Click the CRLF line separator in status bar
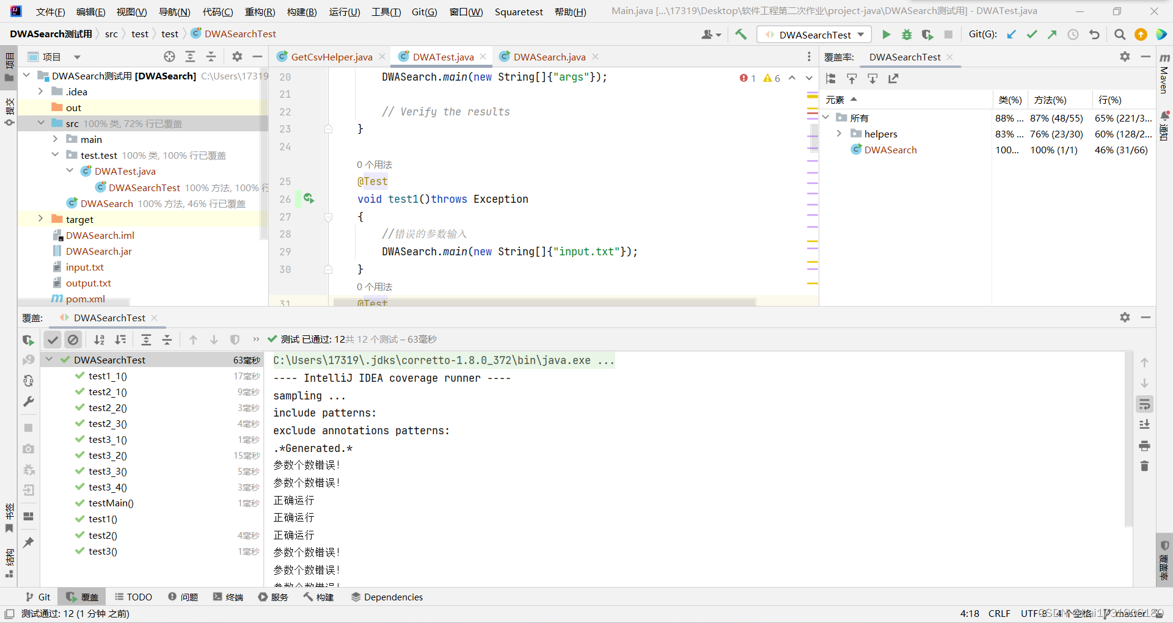 tap(999, 613)
